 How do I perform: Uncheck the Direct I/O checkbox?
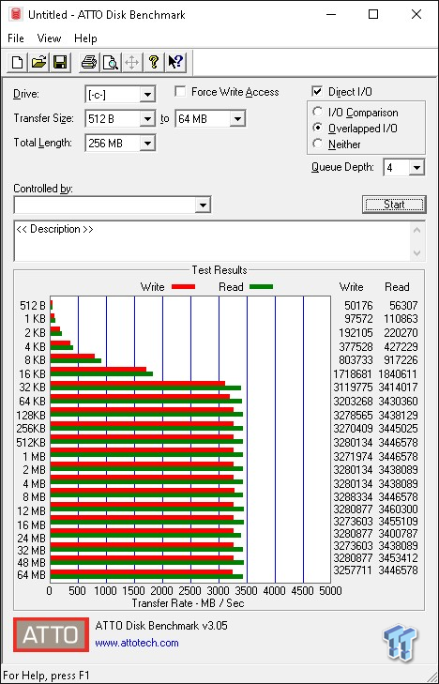pyautogui.click(x=317, y=92)
